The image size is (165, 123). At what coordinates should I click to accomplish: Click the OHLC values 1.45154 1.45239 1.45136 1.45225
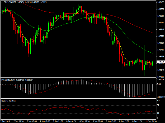tap(32, 2)
